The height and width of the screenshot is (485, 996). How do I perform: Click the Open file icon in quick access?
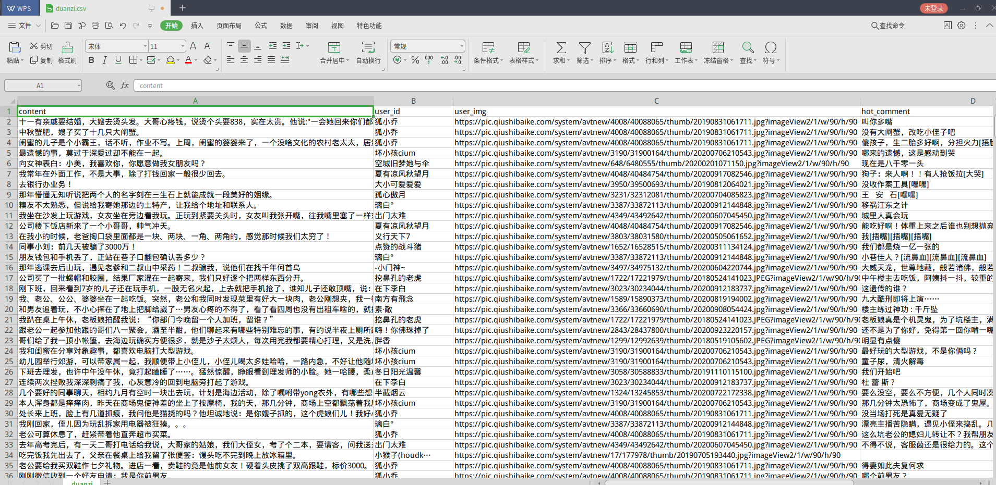(x=55, y=26)
